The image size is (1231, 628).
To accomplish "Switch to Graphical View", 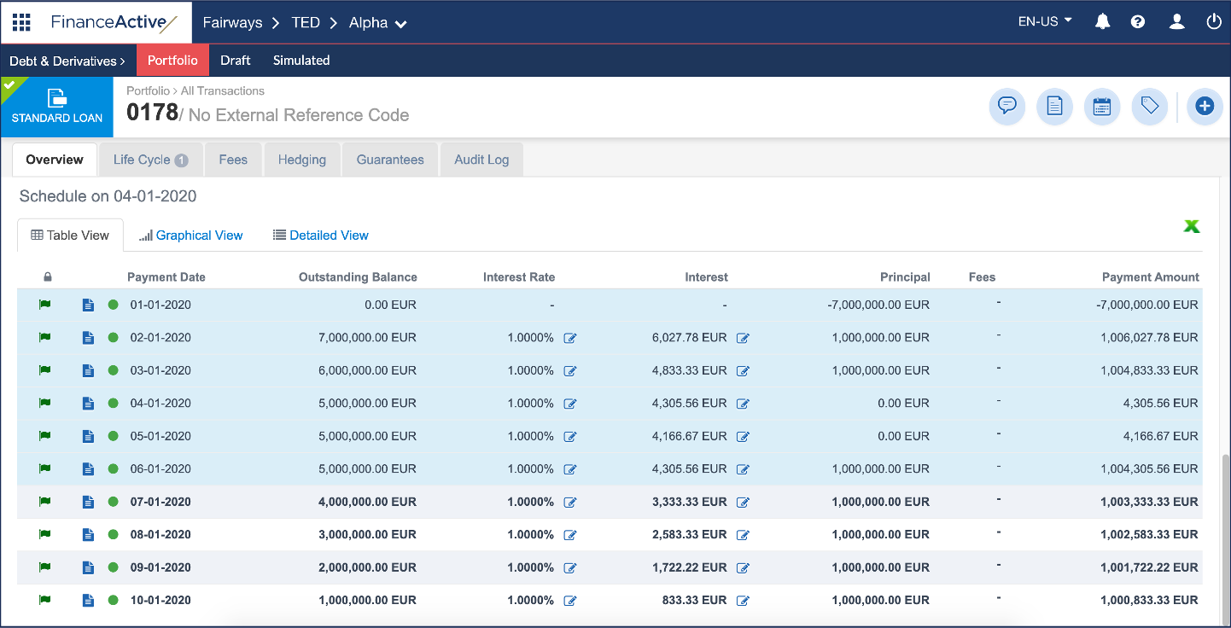I will [x=190, y=235].
